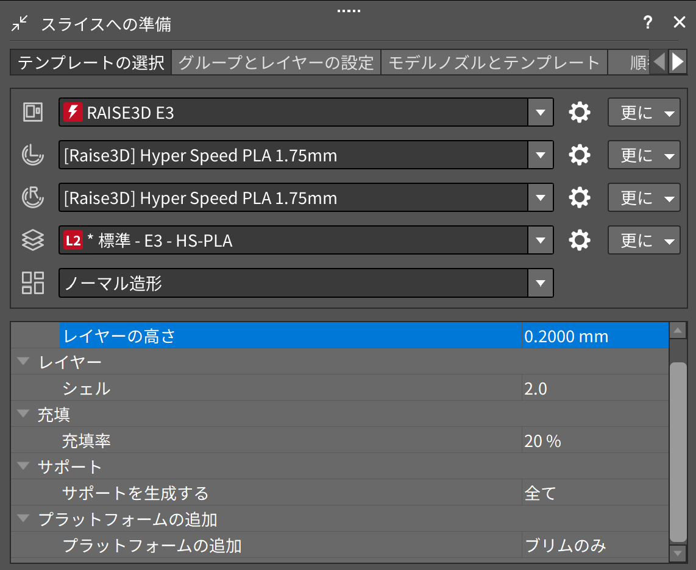
Task: Switch to the モデルノズルとテンプレート tab
Action: pos(494,63)
